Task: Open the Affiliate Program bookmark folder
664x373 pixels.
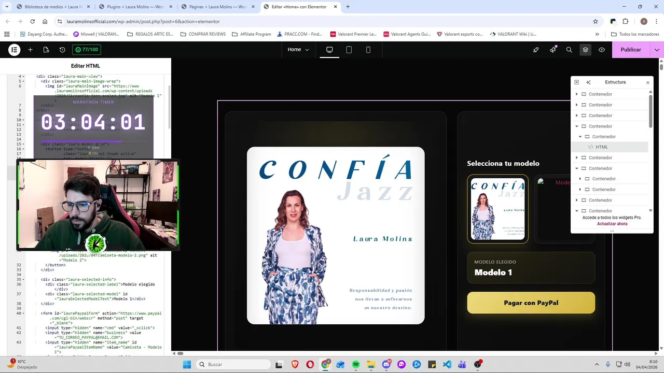Action: pos(252,34)
